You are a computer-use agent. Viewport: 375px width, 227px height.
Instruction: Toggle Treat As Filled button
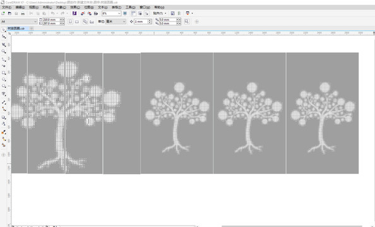click(x=187, y=21)
